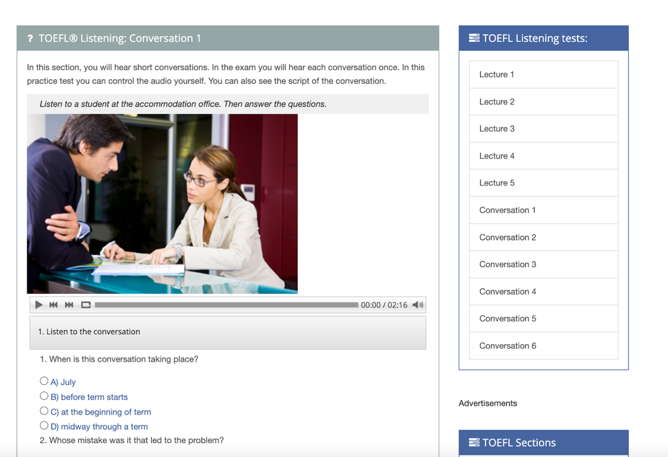Image resolution: width=668 pixels, height=457 pixels.
Task: Toggle the audio repeat icon
Action: [86, 305]
